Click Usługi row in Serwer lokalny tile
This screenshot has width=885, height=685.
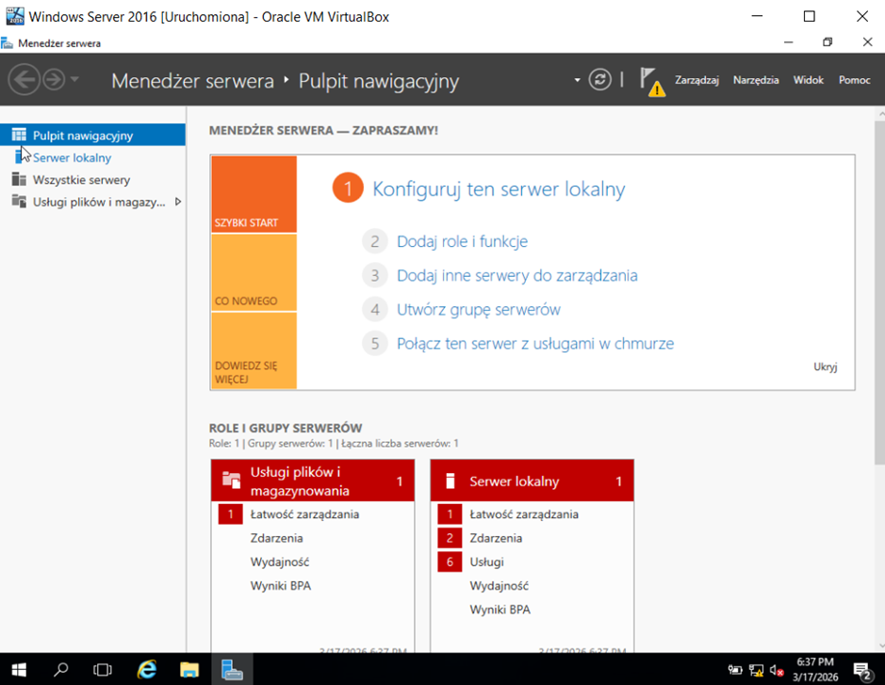pyautogui.click(x=486, y=562)
